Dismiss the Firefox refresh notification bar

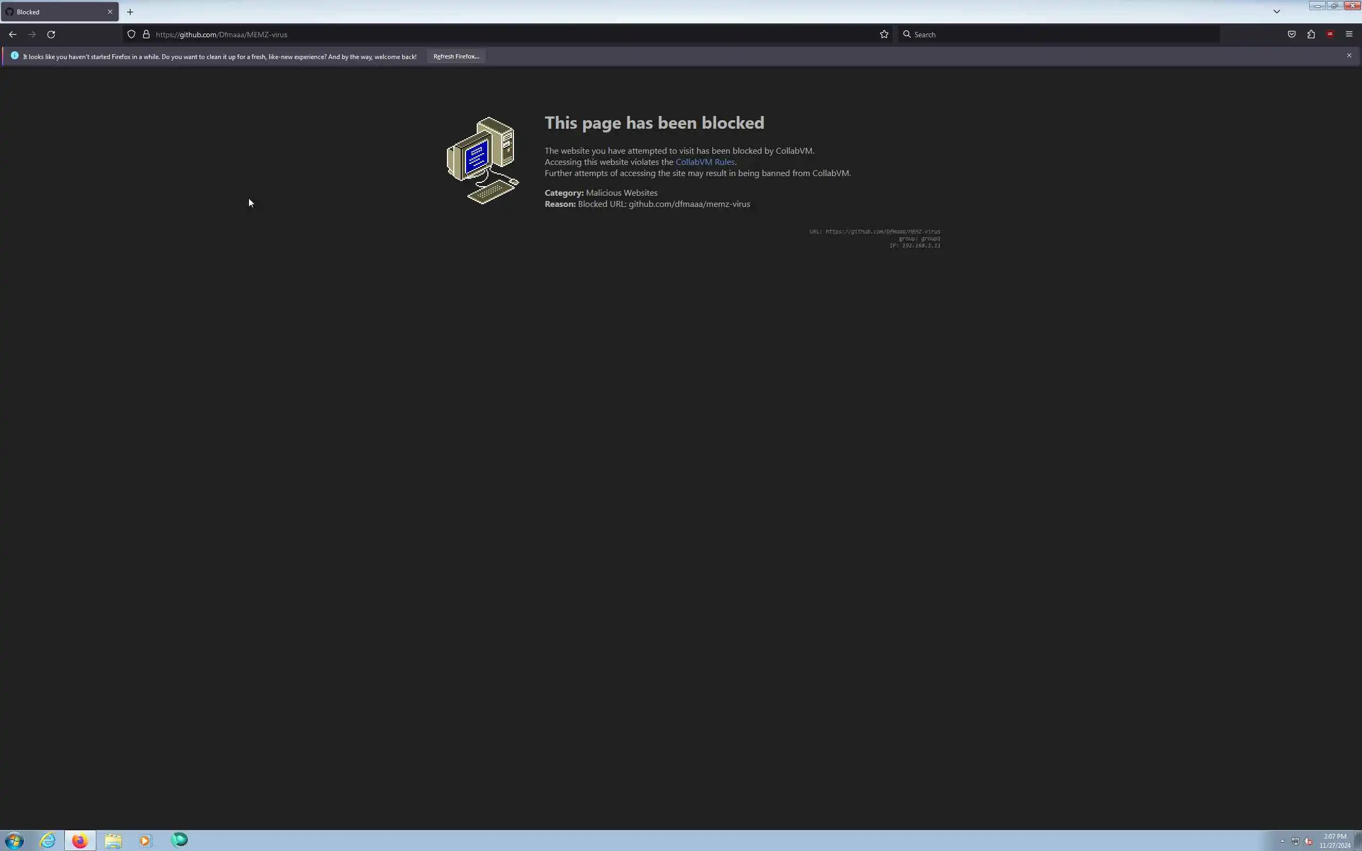(x=1349, y=55)
